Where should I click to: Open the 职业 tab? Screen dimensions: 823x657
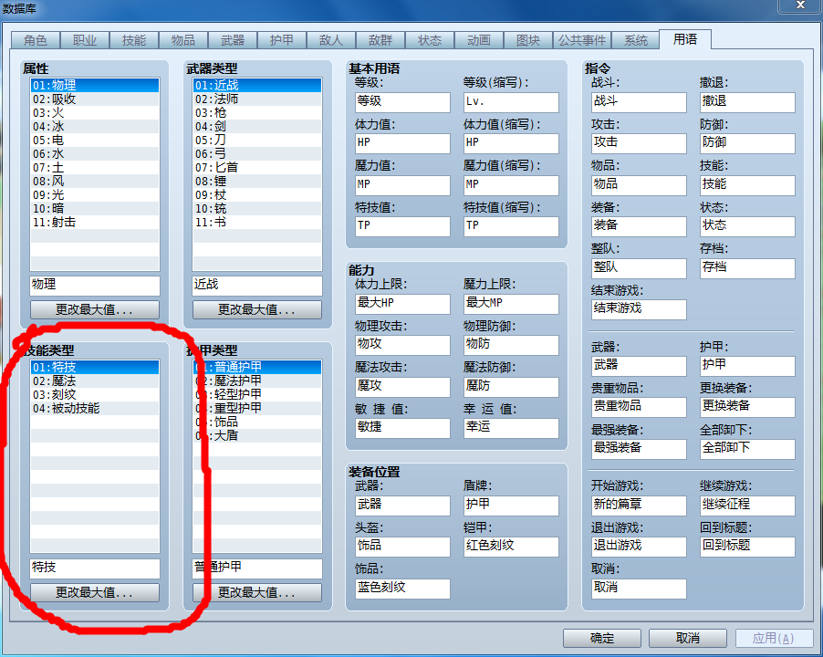pyautogui.click(x=85, y=40)
